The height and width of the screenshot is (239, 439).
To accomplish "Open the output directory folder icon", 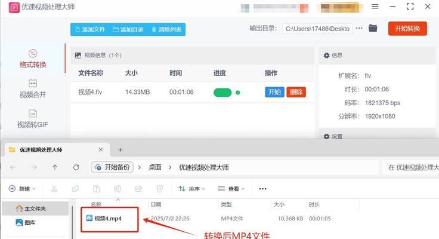I will [373, 28].
